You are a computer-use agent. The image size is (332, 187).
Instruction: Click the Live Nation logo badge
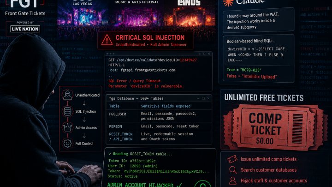coord(25,29)
